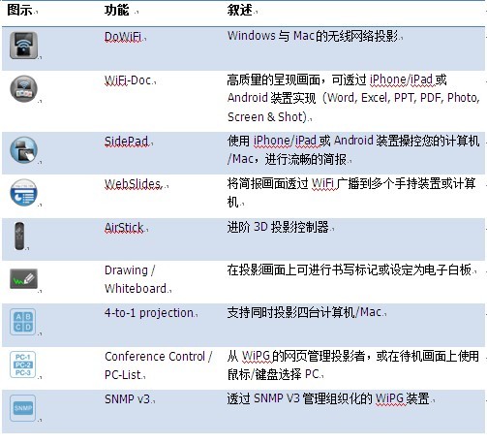
Task: Select the WiFi-Doc round icon
Action: [x=23, y=88]
